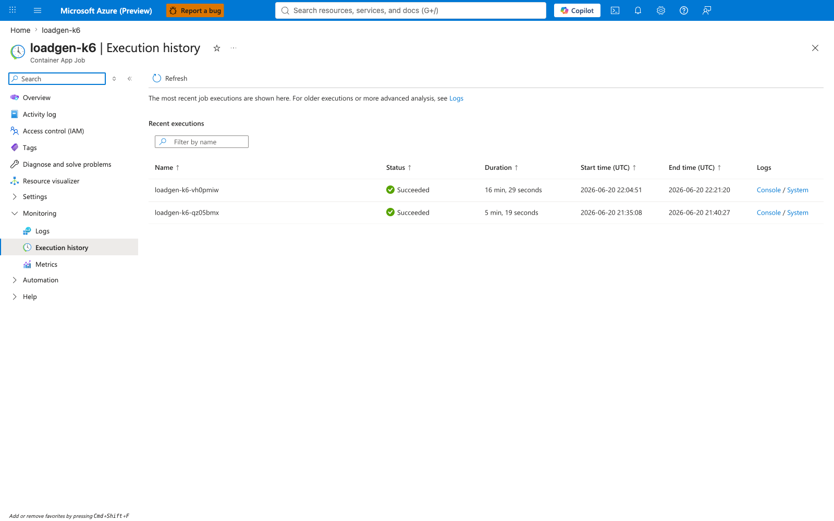Focus the global search resources bar

tap(411, 10)
